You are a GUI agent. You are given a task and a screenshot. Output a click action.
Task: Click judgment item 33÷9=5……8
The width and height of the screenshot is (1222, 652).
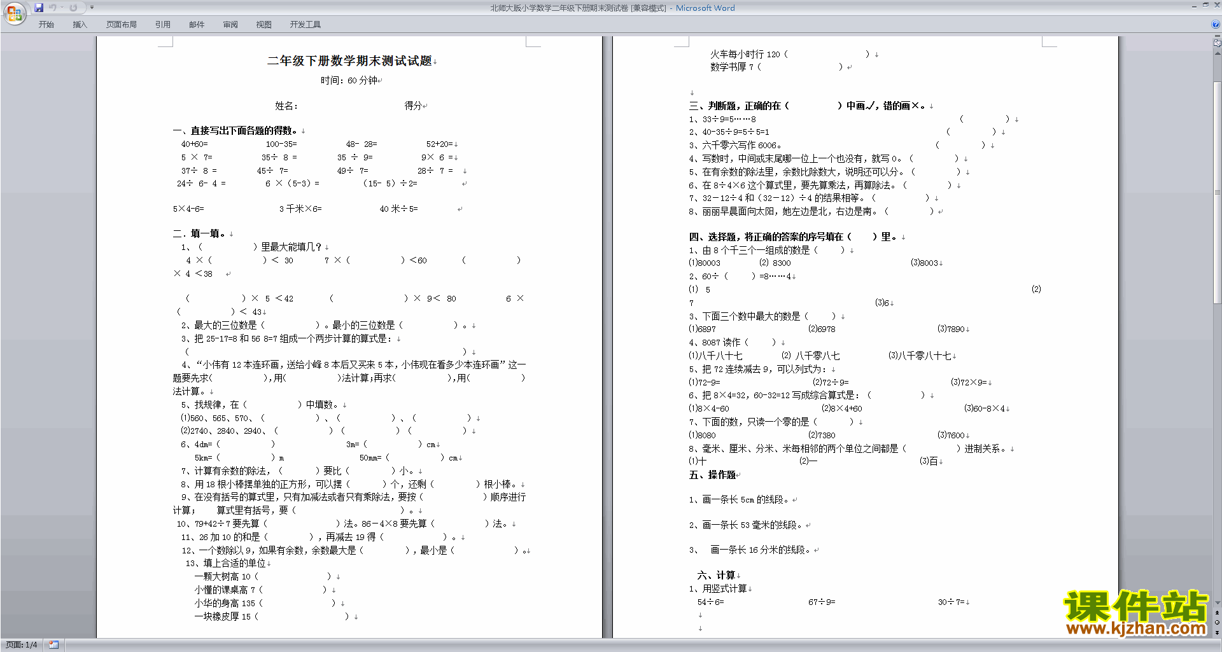tap(722, 119)
